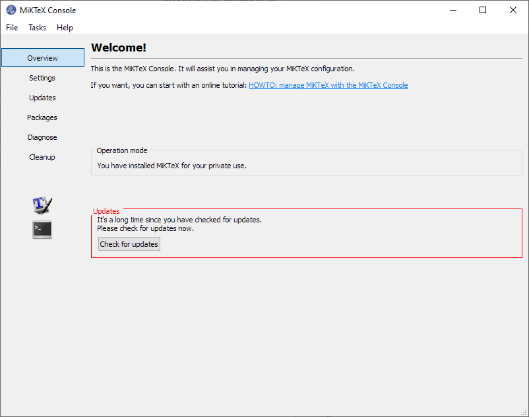529x417 pixels.
Task: Minimize the MiKTeX Console window
Action: pyautogui.click(x=452, y=10)
